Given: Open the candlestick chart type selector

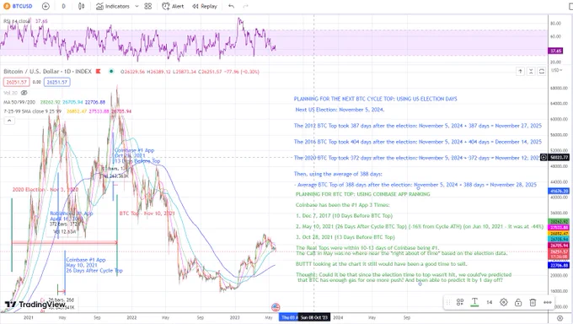Looking at the screenshot, I should point(82,6).
